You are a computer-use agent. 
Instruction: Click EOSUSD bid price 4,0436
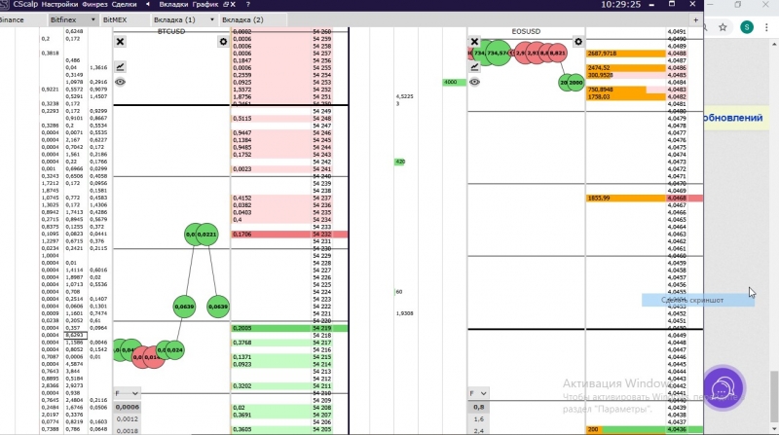[677, 429]
